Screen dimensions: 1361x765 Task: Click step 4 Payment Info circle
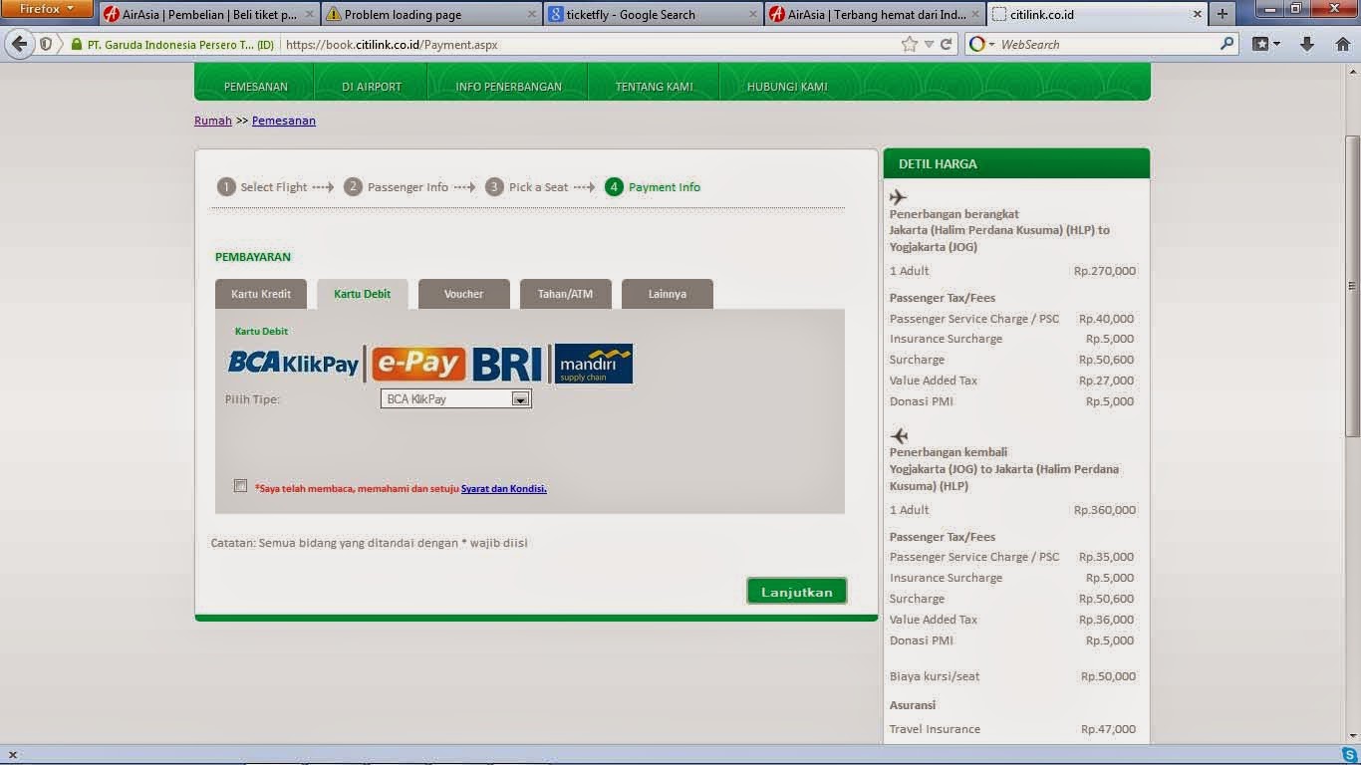[x=614, y=186]
